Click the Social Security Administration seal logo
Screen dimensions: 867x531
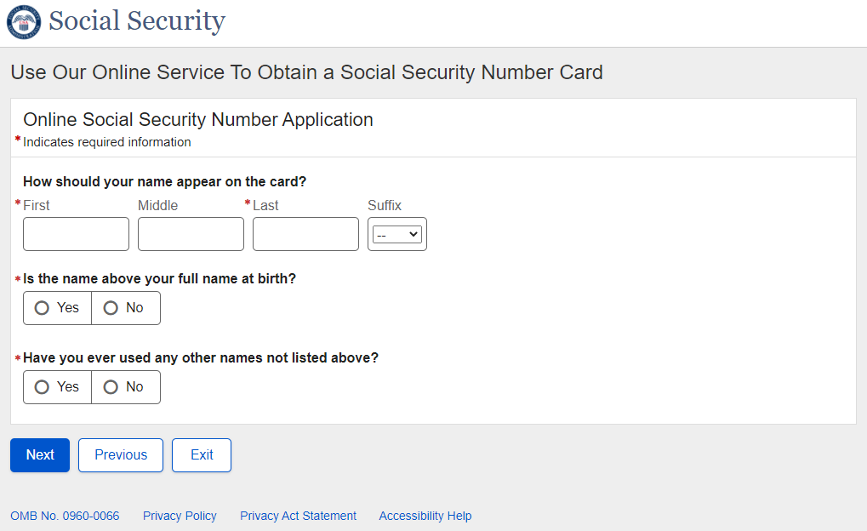24,22
